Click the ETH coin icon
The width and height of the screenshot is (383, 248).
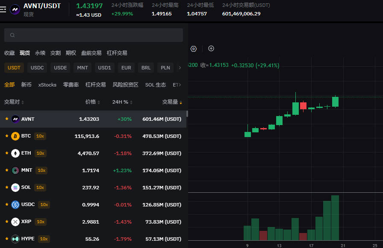point(15,153)
